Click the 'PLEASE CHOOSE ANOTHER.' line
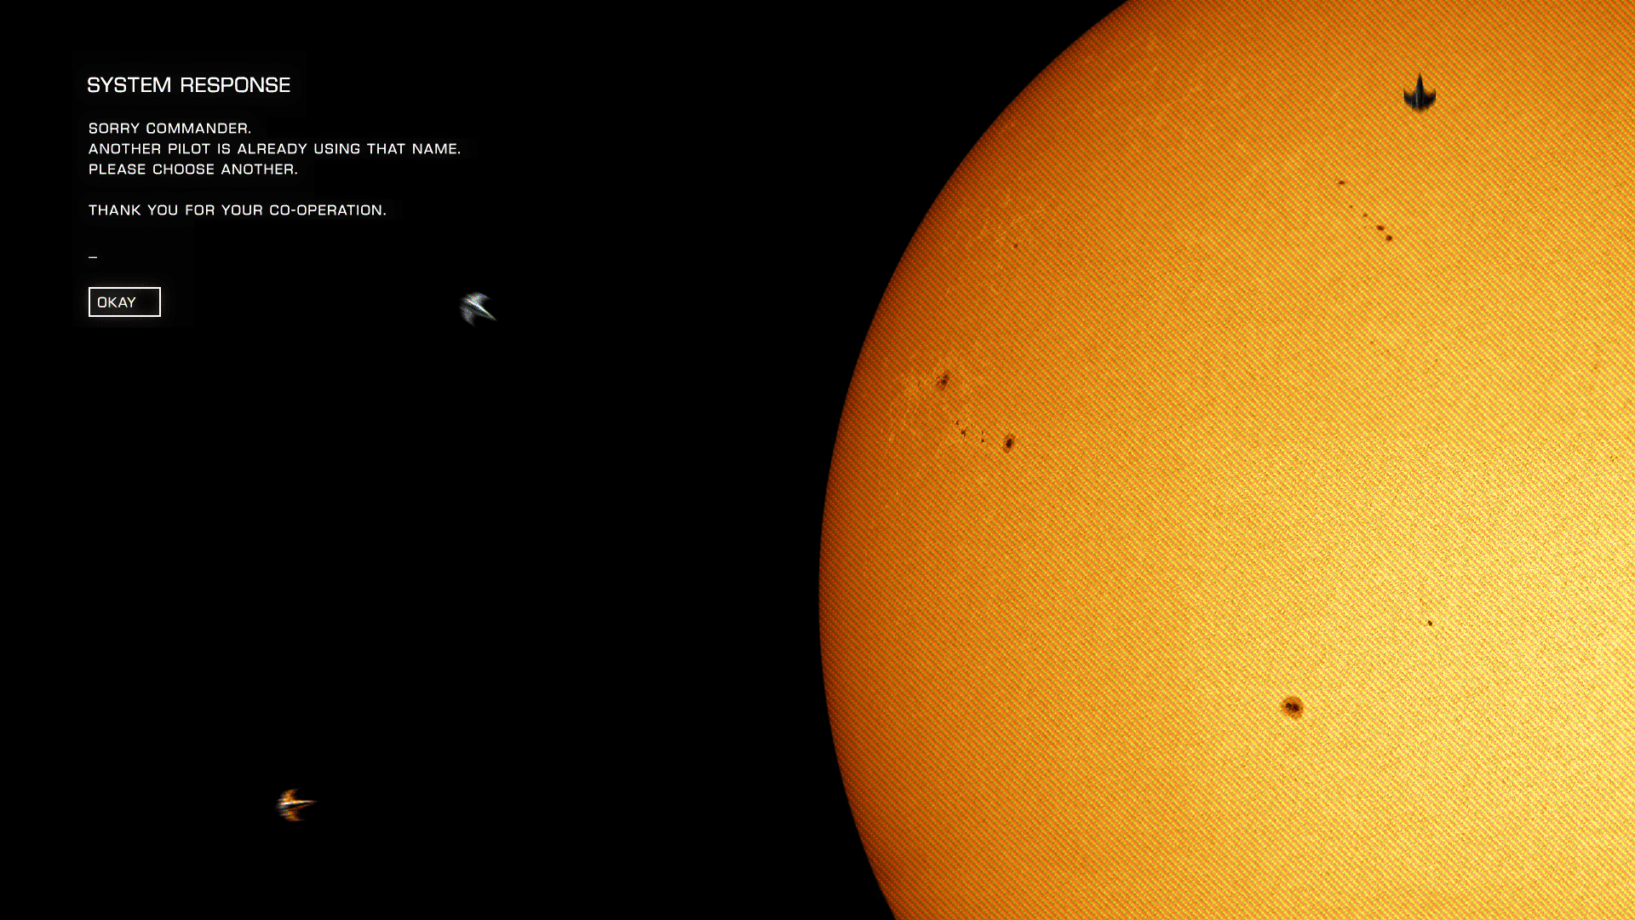Viewport: 1635px width, 920px height. coord(193,170)
